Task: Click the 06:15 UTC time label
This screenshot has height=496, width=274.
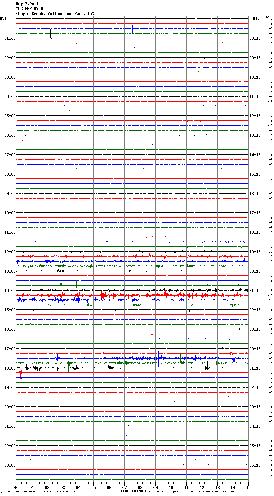Action: (x=255, y=465)
